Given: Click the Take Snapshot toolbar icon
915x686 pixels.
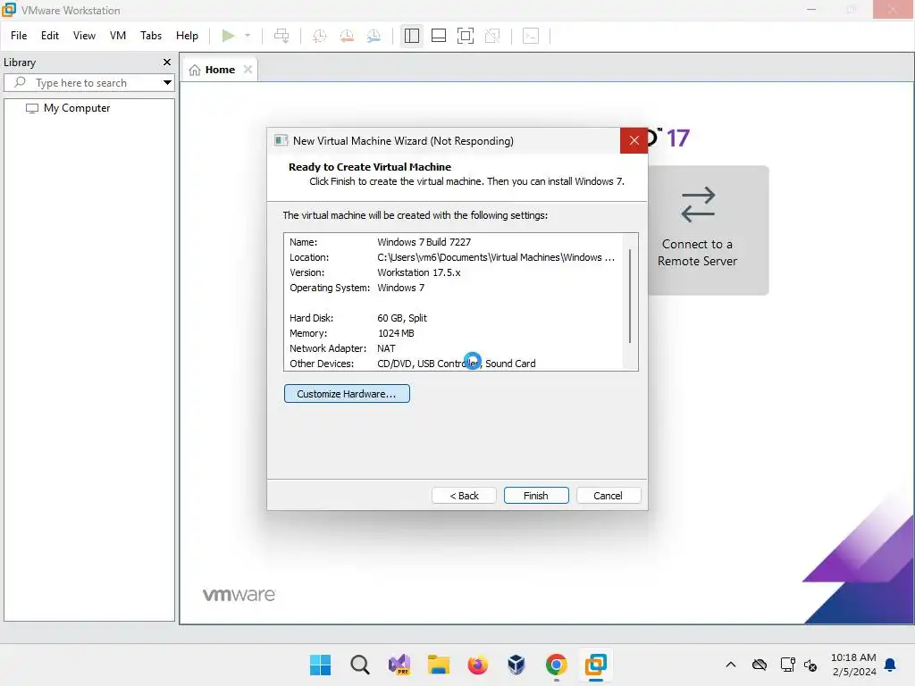Looking at the screenshot, I should (x=319, y=36).
